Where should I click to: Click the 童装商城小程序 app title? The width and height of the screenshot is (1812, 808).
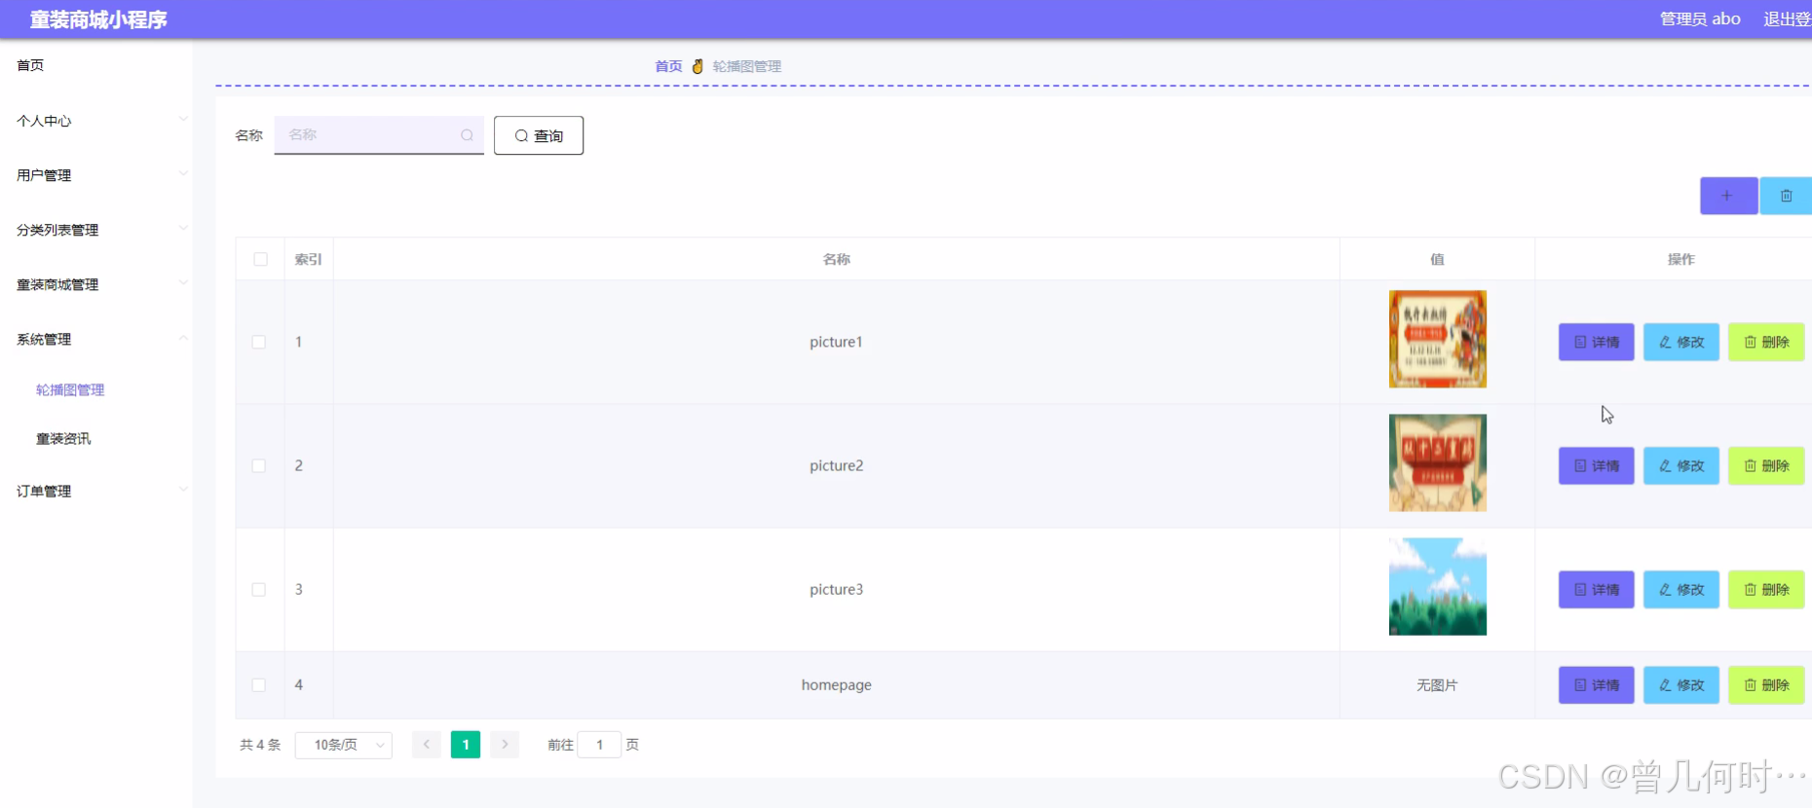point(98,19)
